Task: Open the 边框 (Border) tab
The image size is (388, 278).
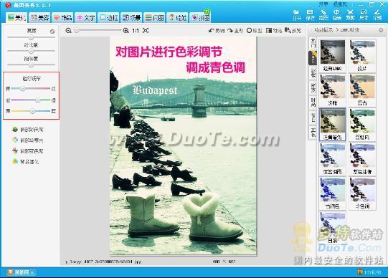Action: 108,17
